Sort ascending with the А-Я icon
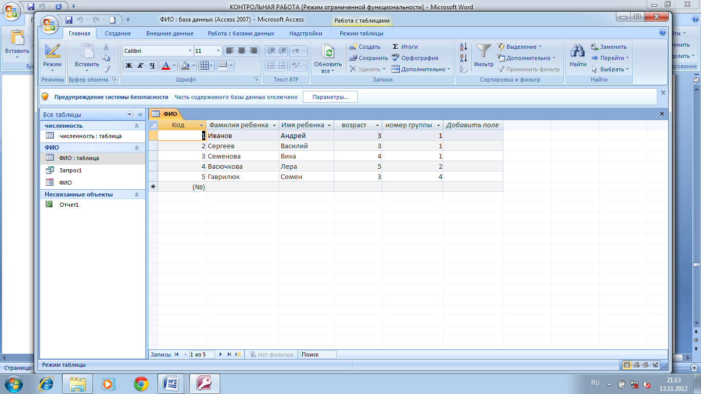701x394 pixels. click(463, 47)
